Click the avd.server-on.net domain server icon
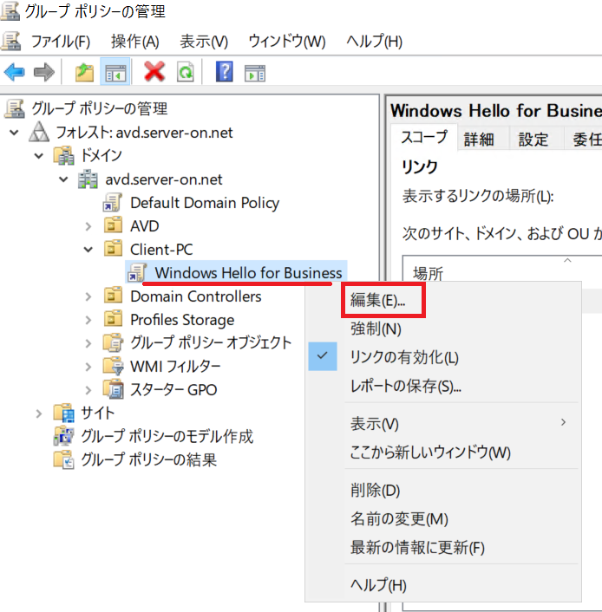The width and height of the screenshot is (602, 612). (x=88, y=179)
